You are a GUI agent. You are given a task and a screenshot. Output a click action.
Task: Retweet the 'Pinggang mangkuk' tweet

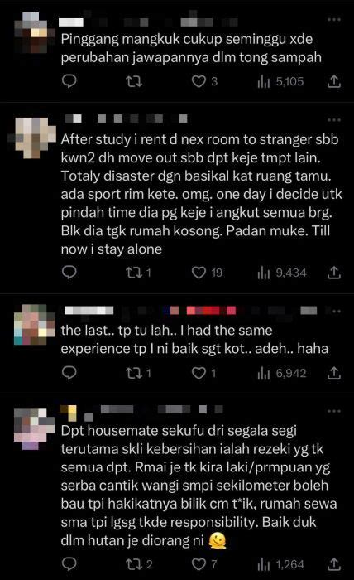click(134, 81)
